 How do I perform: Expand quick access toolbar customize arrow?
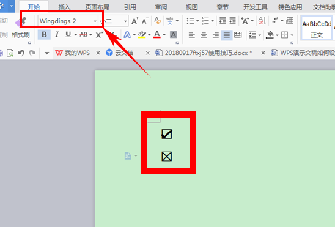coord(47,53)
